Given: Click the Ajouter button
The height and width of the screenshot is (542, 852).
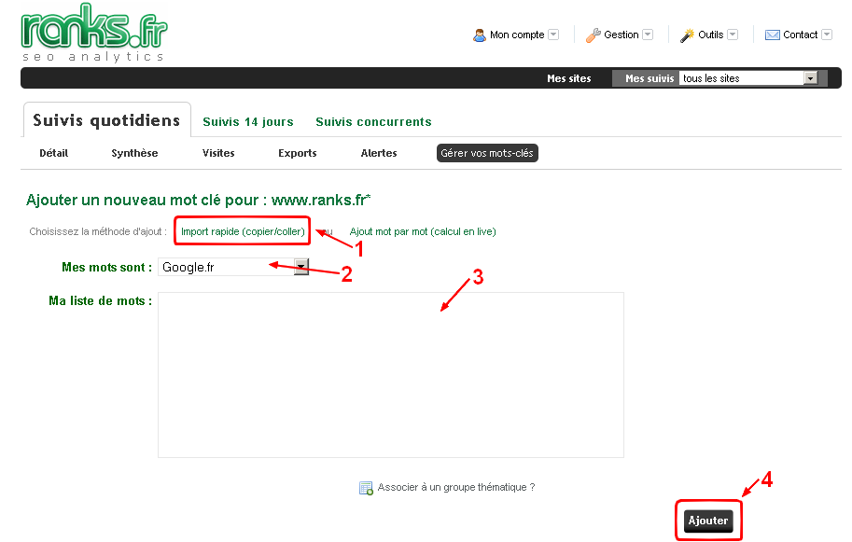Looking at the screenshot, I should pyautogui.click(x=708, y=521).
